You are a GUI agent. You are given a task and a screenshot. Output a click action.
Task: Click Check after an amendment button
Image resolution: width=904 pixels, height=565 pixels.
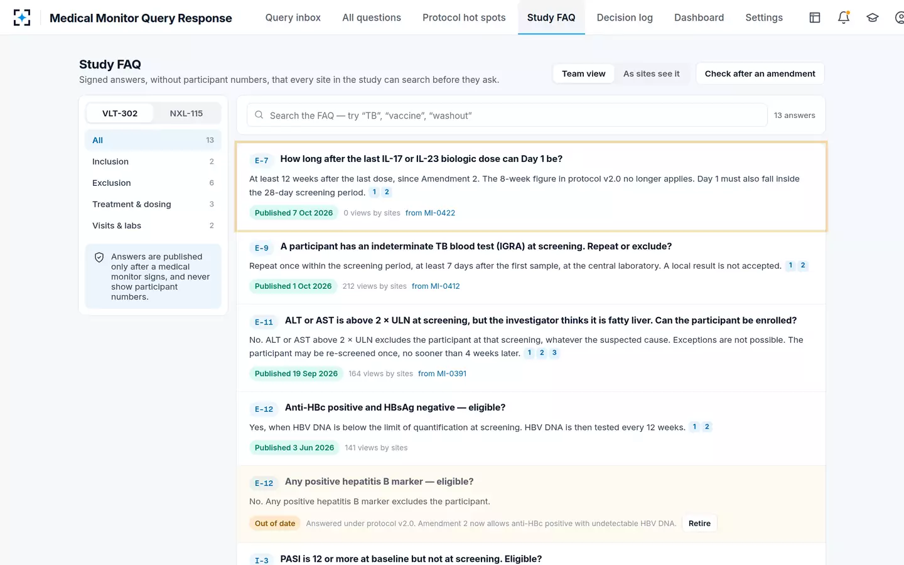pyautogui.click(x=760, y=73)
